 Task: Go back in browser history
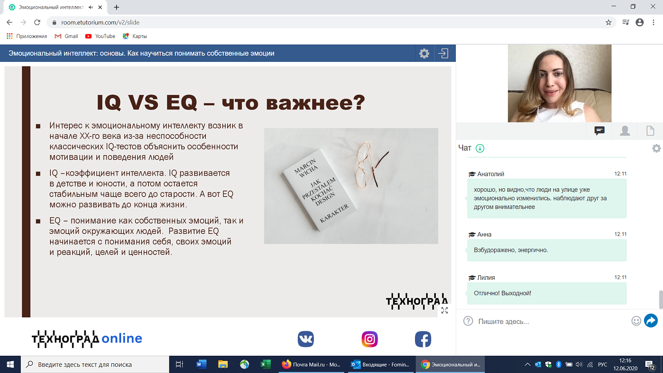10,22
